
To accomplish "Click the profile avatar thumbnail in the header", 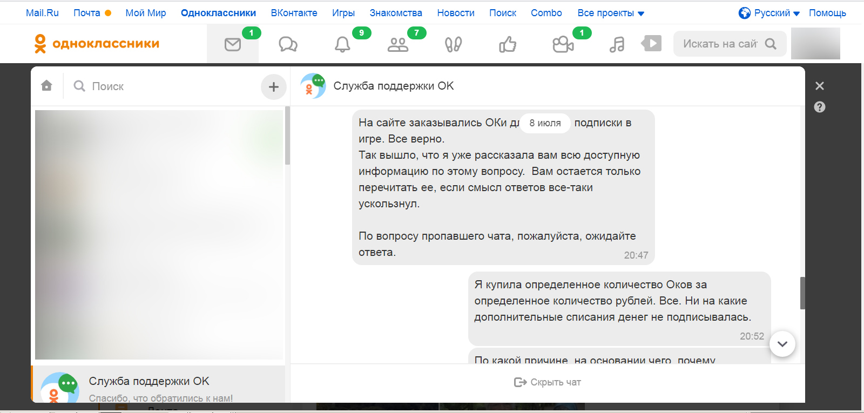I will (815, 43).
